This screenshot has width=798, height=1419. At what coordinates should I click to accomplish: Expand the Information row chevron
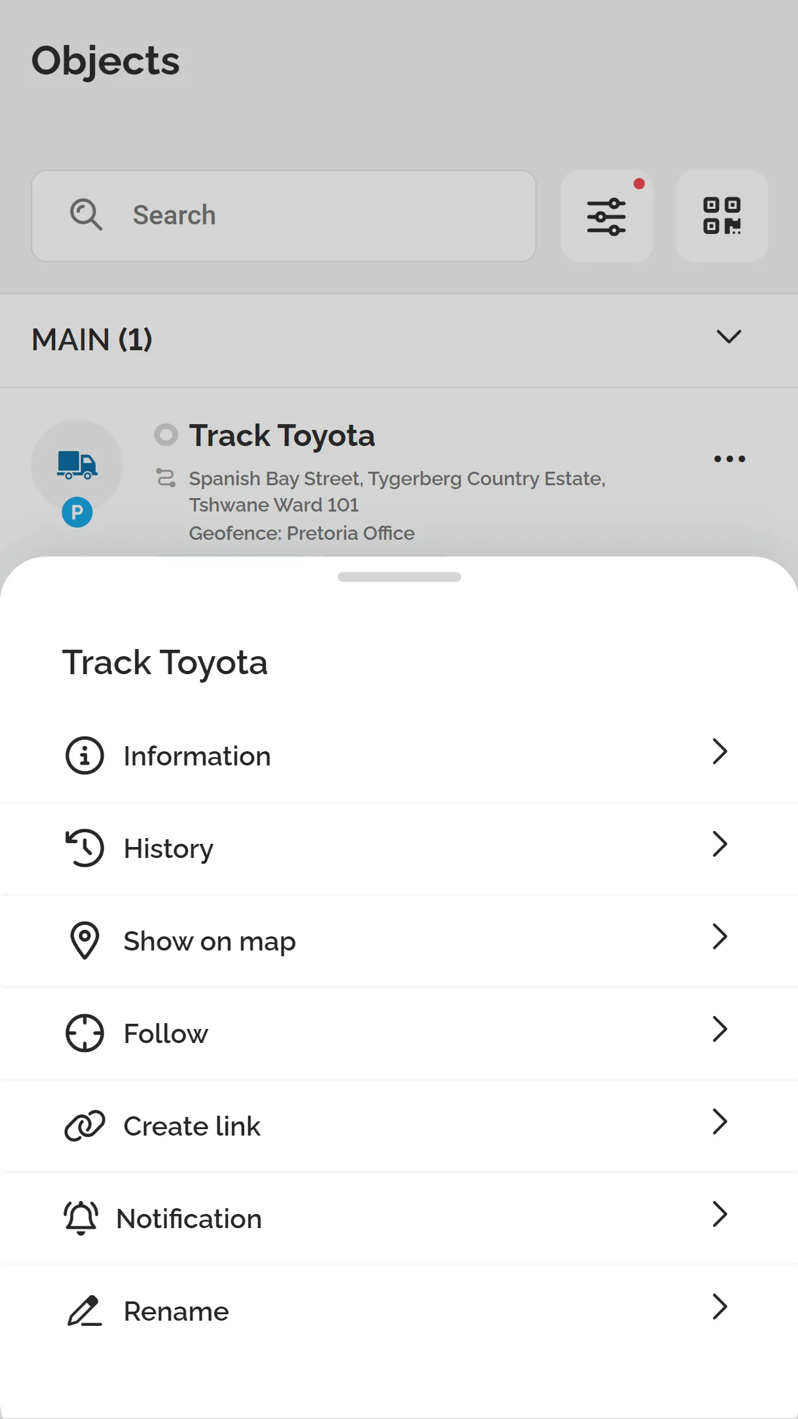pos(720,752)
